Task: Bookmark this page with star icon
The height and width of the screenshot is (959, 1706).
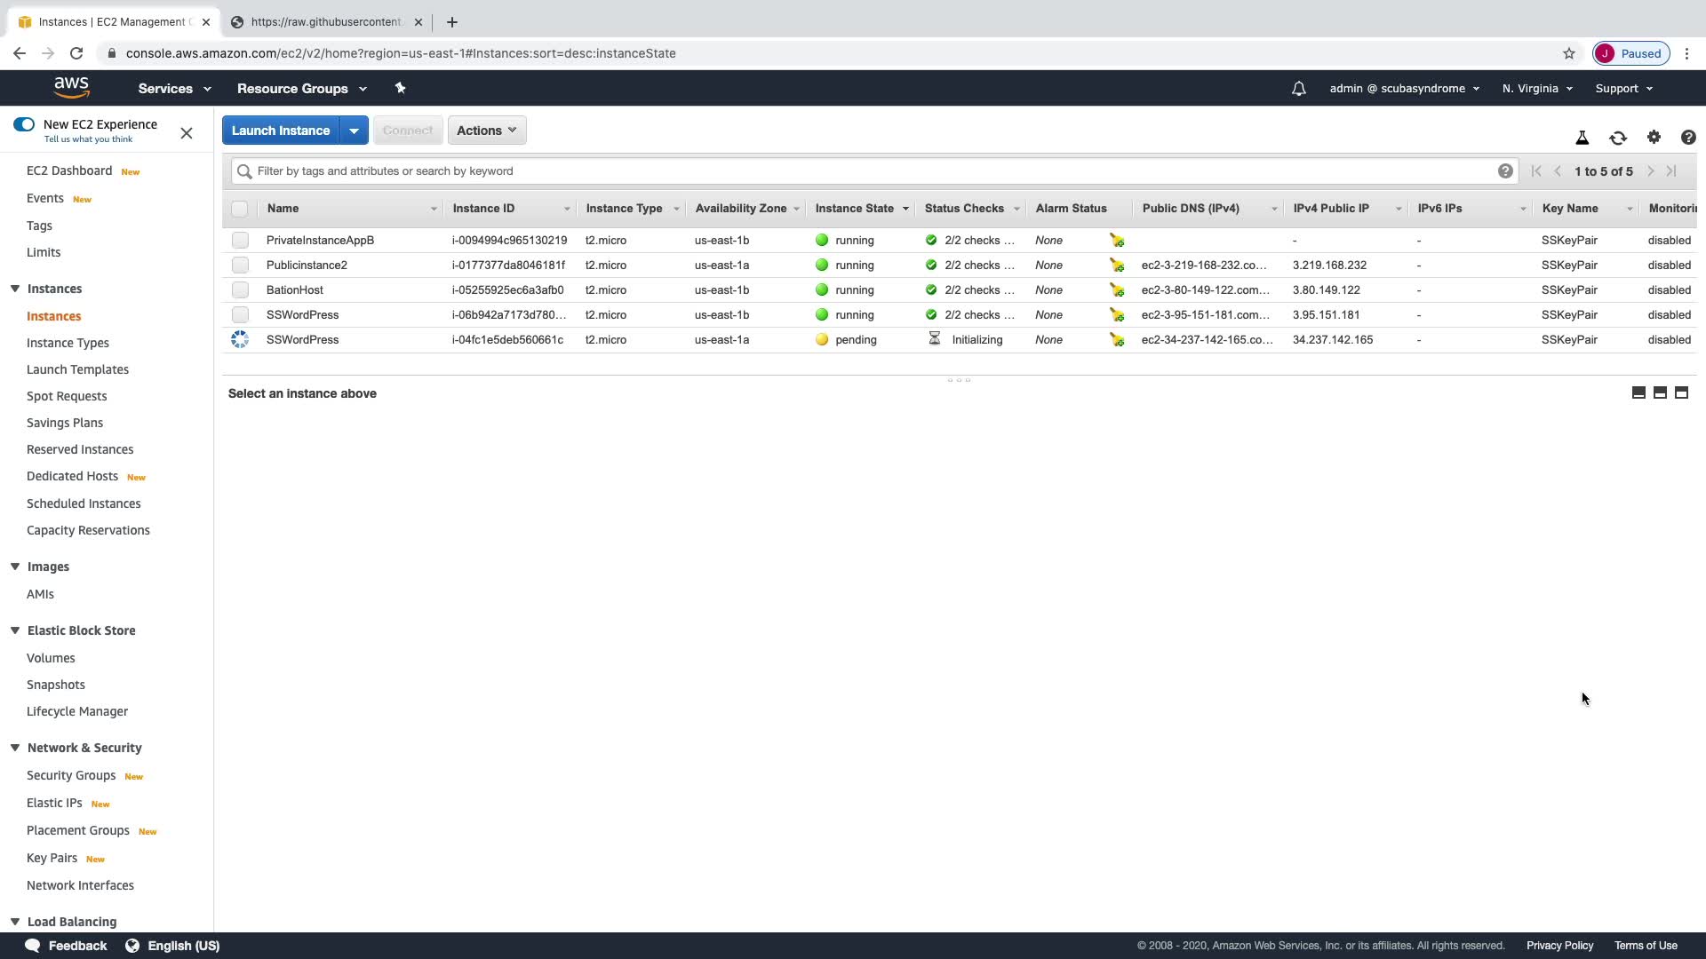Action: (1568, 53)
